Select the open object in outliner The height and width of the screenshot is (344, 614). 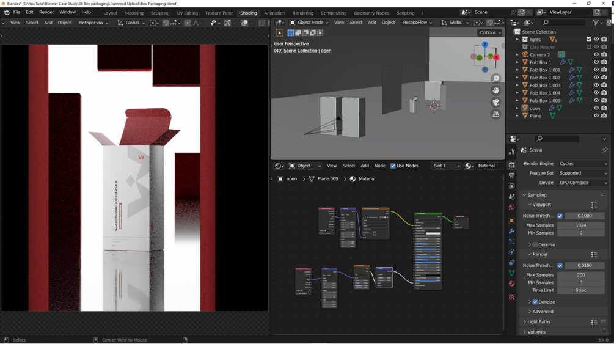pyautogui.click(x=535, y=109)
